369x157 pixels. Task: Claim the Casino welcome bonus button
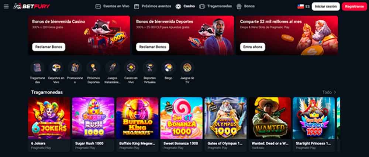coord(49,47)
